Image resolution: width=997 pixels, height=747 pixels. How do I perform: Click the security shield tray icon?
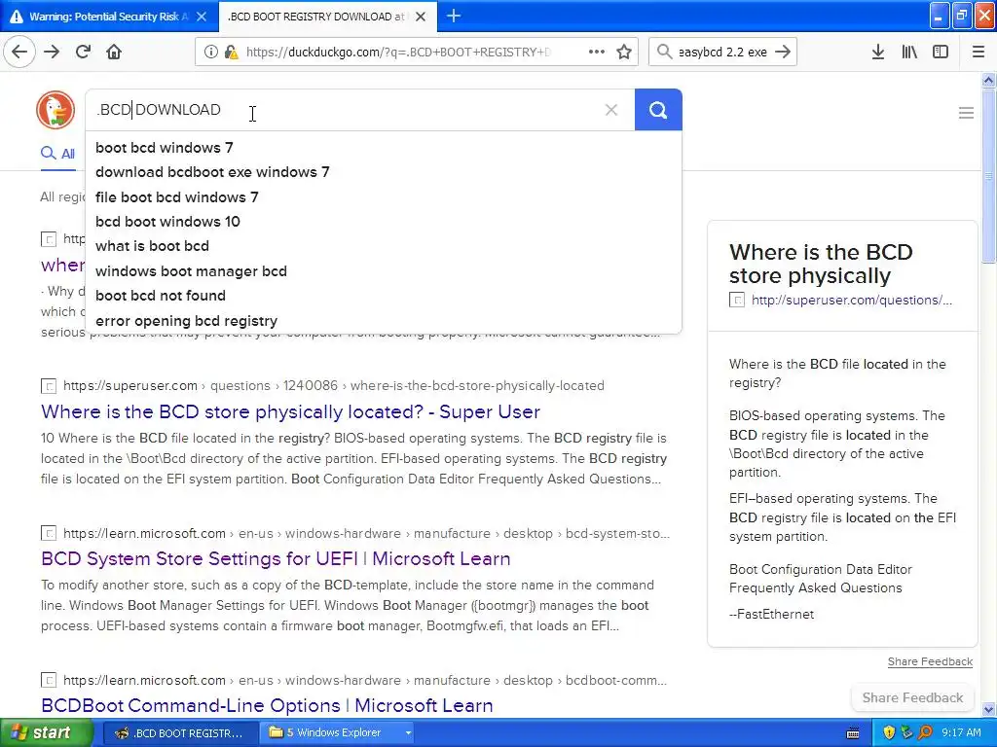(889, 732)
